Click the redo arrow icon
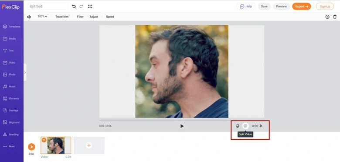Screen dimensions: 340x162 (82, 7)
